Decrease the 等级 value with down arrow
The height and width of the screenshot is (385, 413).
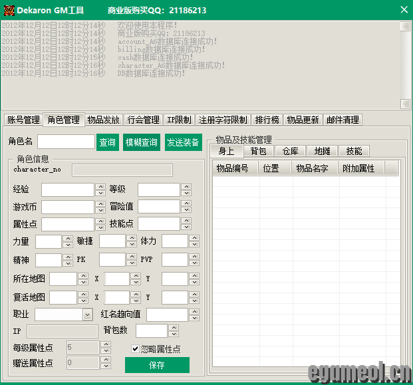[x=186, y=193]
